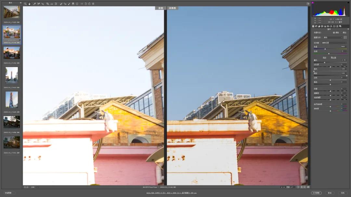Click the Save Image button bottom left
Image resolution: width=351 pixels, height=197 pixels.
(9, 193)
